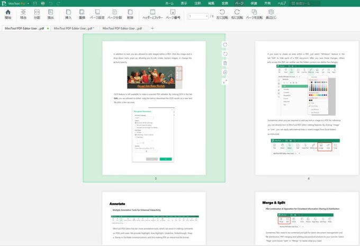Click Rotate Right (右に回転)
Screen dimensions: 360x246
pos(237,14)
